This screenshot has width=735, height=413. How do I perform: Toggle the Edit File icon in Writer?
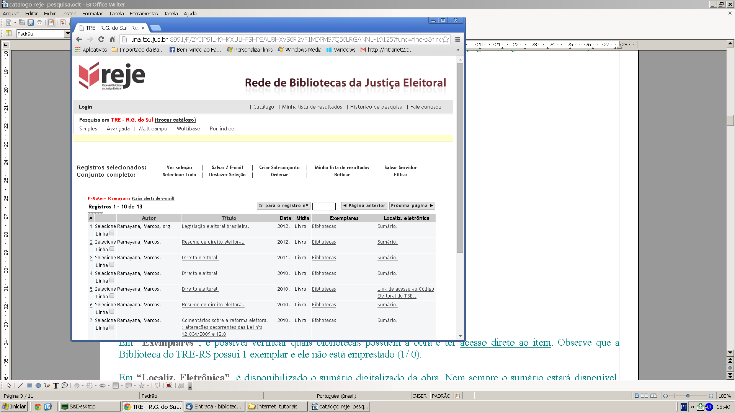point(51,23)
